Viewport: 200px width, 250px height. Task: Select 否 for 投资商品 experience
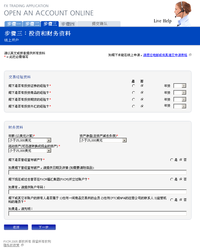[x=142, y=93]
